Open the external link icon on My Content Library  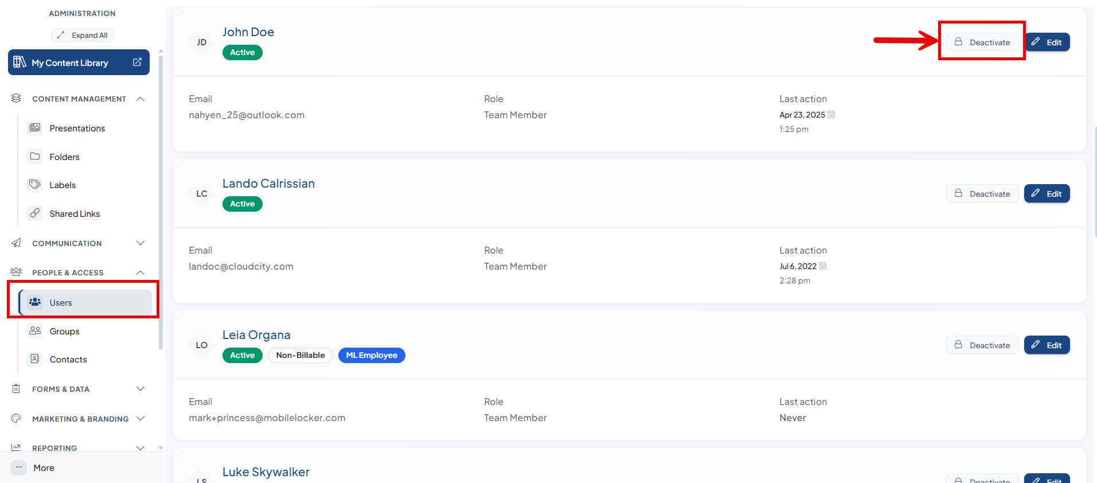click(137, 62)
